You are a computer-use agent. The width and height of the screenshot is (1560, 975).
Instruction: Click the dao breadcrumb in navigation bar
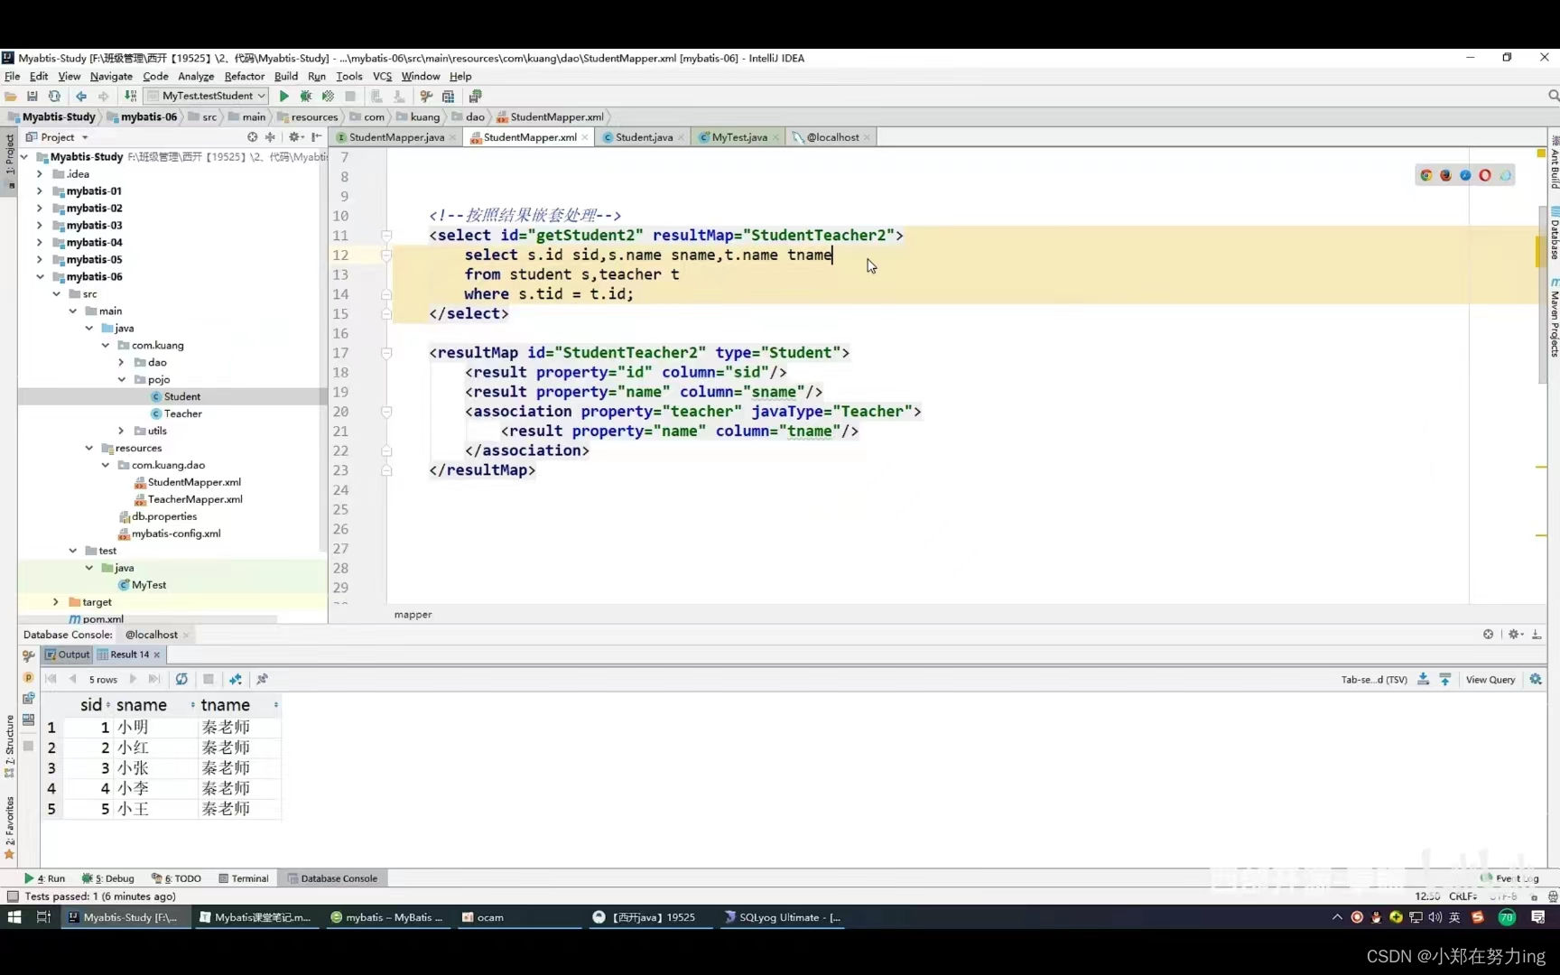click(469, 117)
